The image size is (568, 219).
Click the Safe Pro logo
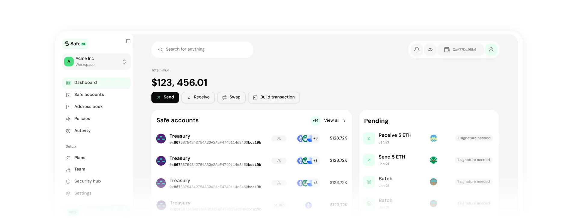75,44
